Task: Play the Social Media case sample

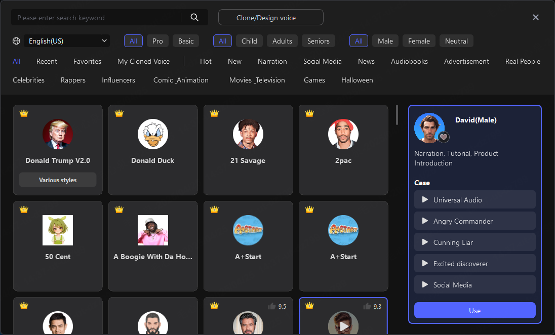Action: point(426,284)
